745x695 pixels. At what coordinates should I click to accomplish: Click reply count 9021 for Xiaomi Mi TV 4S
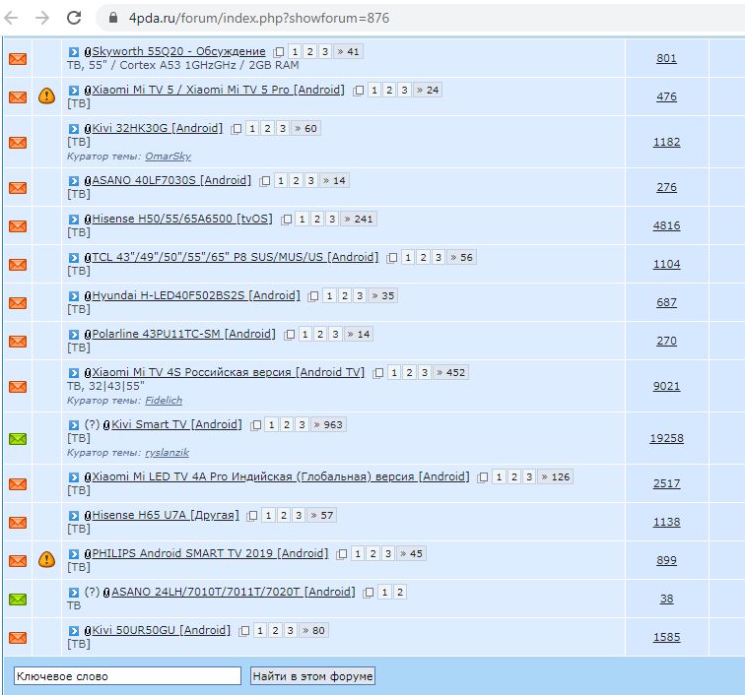tap(666, 386)
